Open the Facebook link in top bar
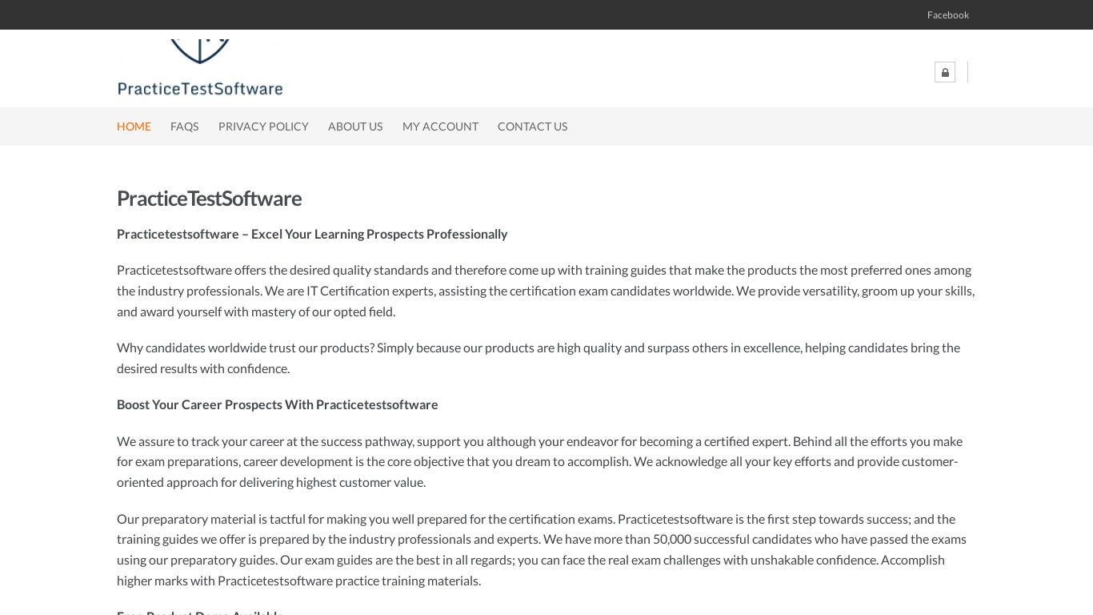The image size is (1093, 615). (x=947, y=15)
